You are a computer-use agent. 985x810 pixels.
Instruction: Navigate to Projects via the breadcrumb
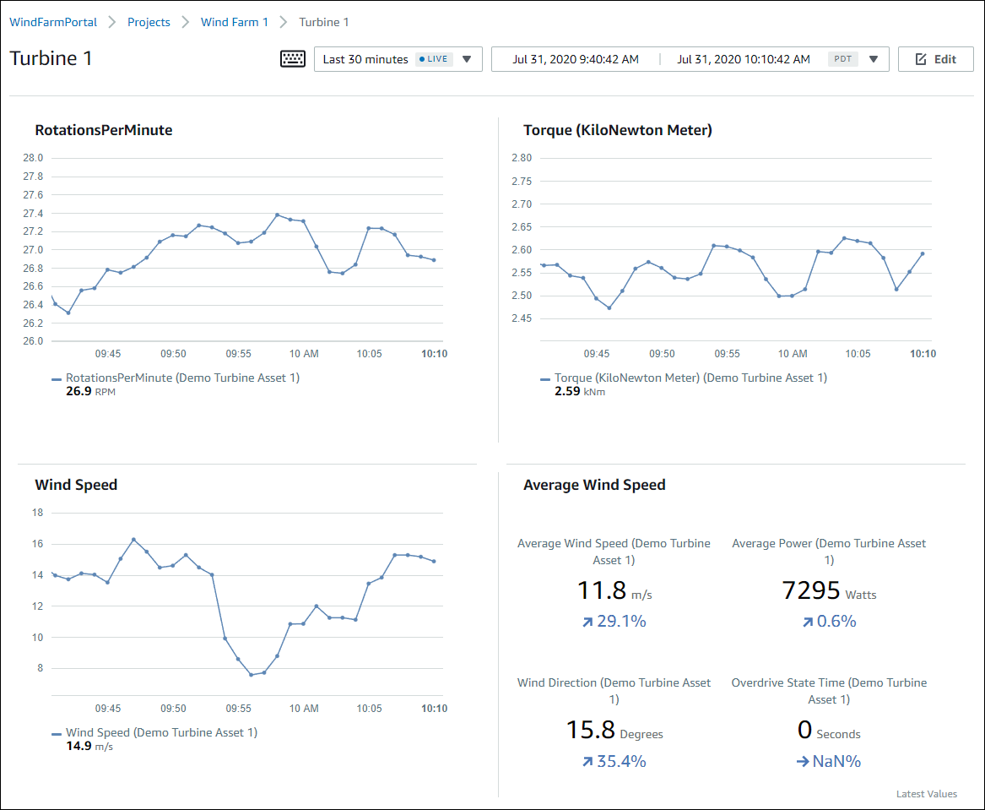149,22
